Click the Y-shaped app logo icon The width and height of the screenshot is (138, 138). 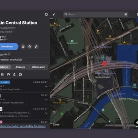(x=54, y=14)
